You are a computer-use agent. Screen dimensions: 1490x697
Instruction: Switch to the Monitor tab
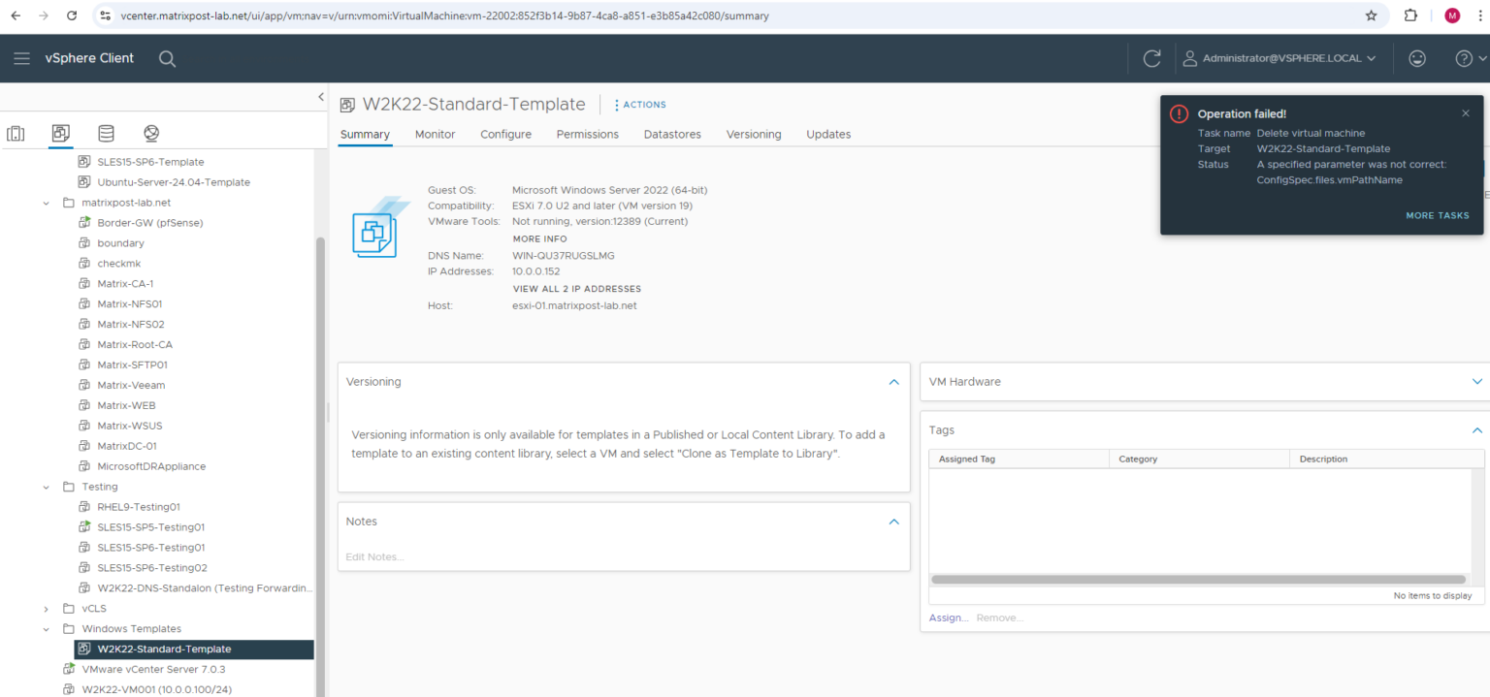coord(435,134)
